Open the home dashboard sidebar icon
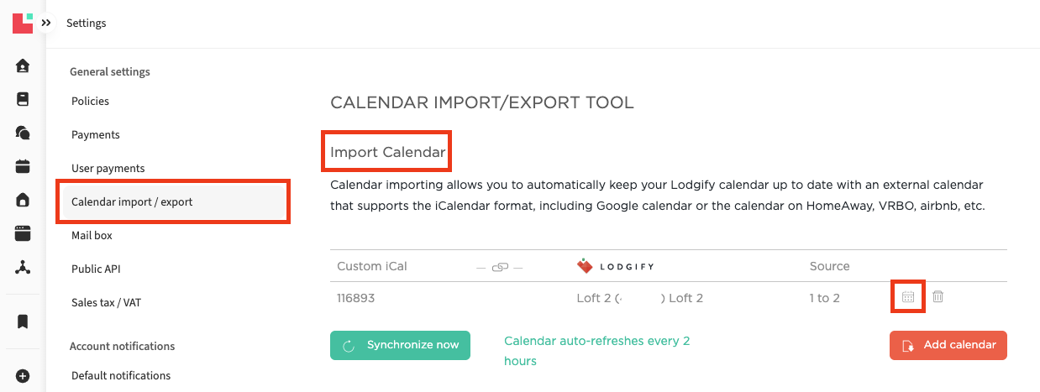Viewport: 1040px width, 392px height. point(23,65)
